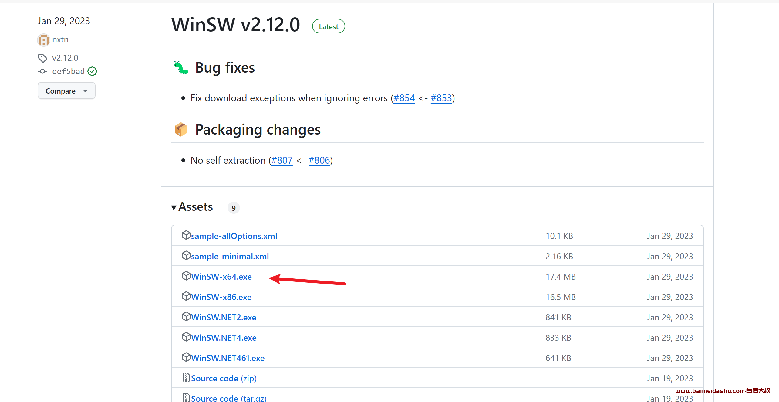Download WinSW.NET2.exe
The image size is (779, 402).
pyautogui.click(x=224, y=317)
